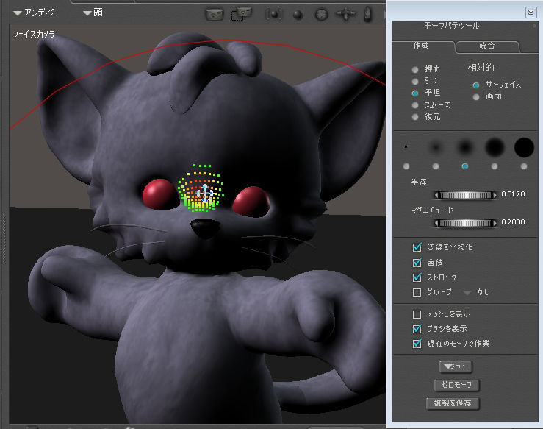543x429 pixels.
Task: Switch to the 統合 tab
Action: coord(487,46)
